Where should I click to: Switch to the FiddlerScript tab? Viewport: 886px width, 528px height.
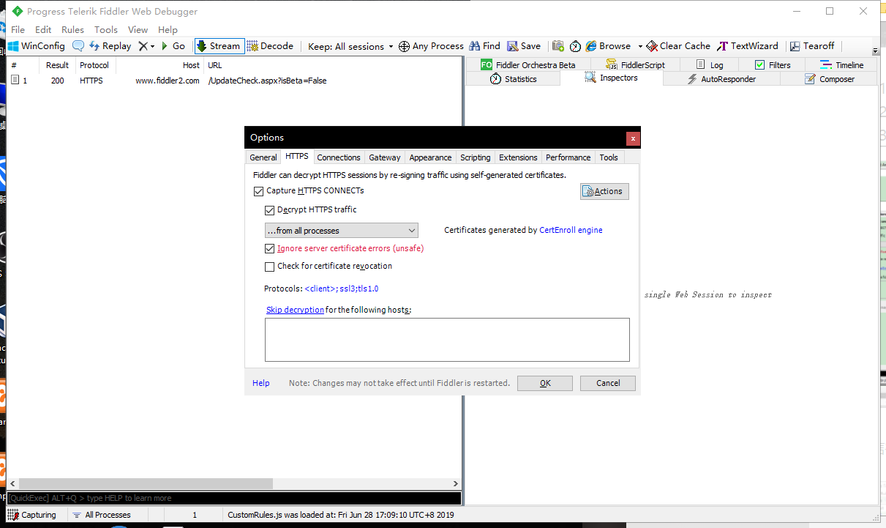click(x=634, y=64)
